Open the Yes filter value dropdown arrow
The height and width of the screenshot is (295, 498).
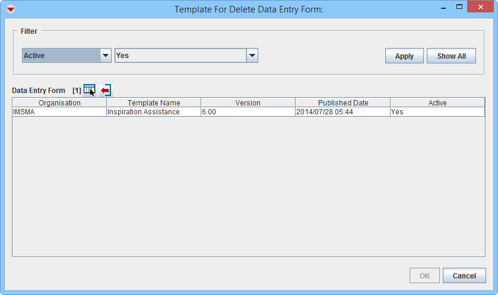click(x=252, y=56)
